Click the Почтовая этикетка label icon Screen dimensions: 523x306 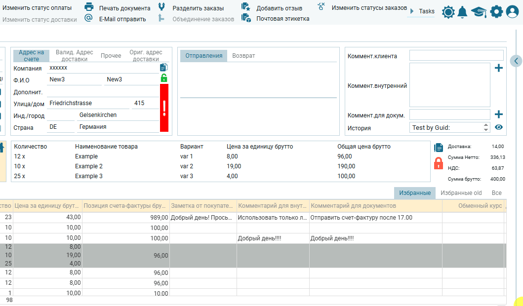(x=245, y=18)
